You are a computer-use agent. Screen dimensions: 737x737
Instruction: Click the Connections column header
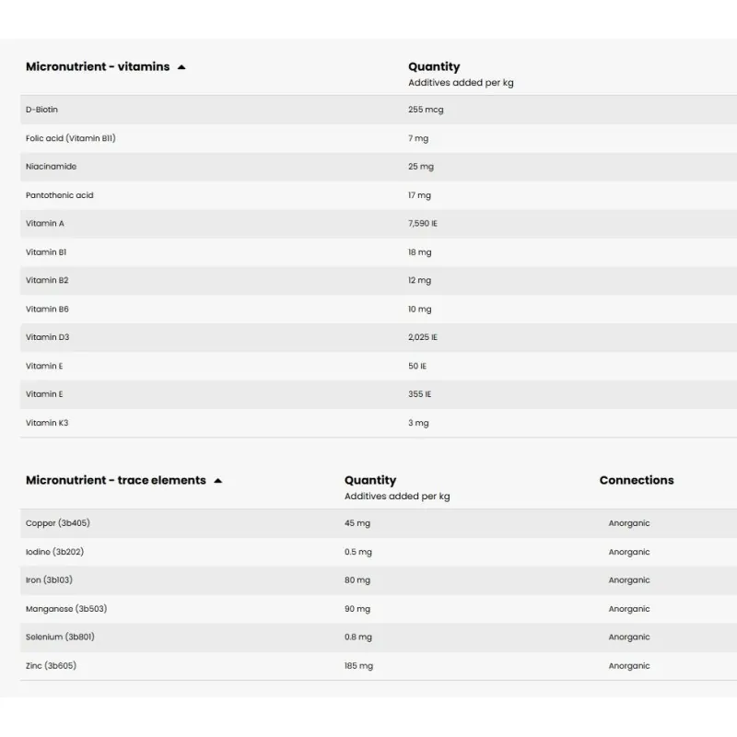coord(637,480)
